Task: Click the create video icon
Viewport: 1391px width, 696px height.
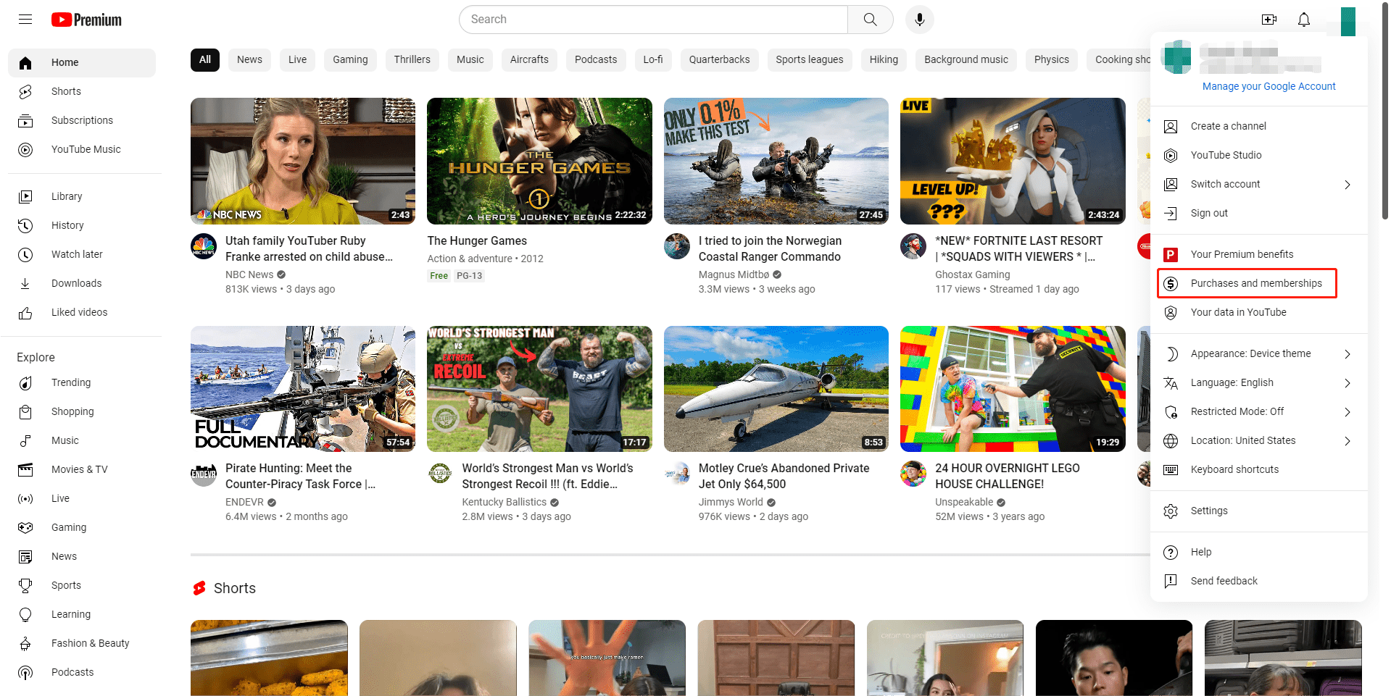Action: tap(1268, 20)
